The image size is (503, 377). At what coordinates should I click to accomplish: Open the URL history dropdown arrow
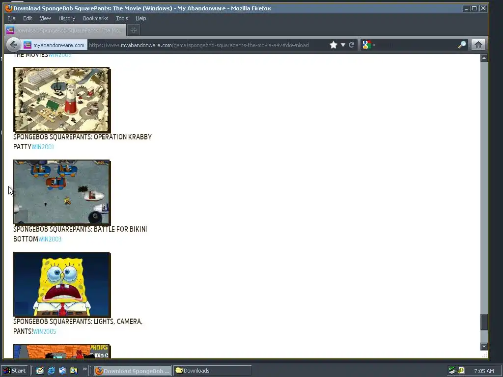click(343, 45)
